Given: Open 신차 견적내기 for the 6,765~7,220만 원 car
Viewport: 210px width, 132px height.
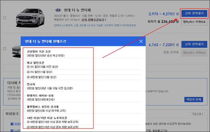Looking at the screenshot, I should click(194, 44).
